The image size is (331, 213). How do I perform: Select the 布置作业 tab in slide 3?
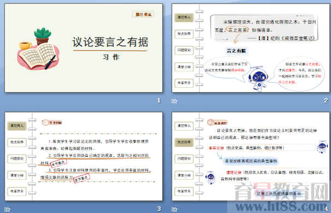point(17,191)
